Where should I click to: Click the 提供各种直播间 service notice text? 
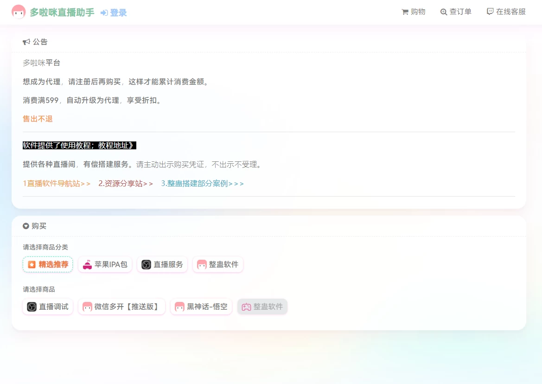(x=142, y=165)
